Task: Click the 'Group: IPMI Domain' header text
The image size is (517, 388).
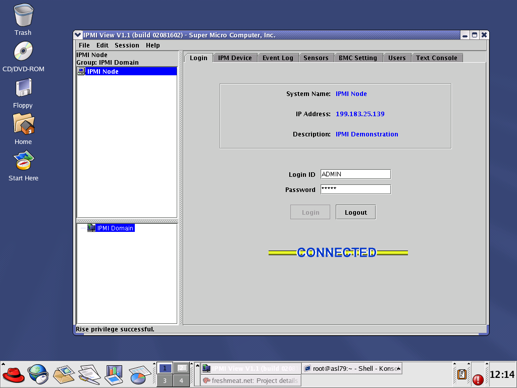Action: [108, 62]
